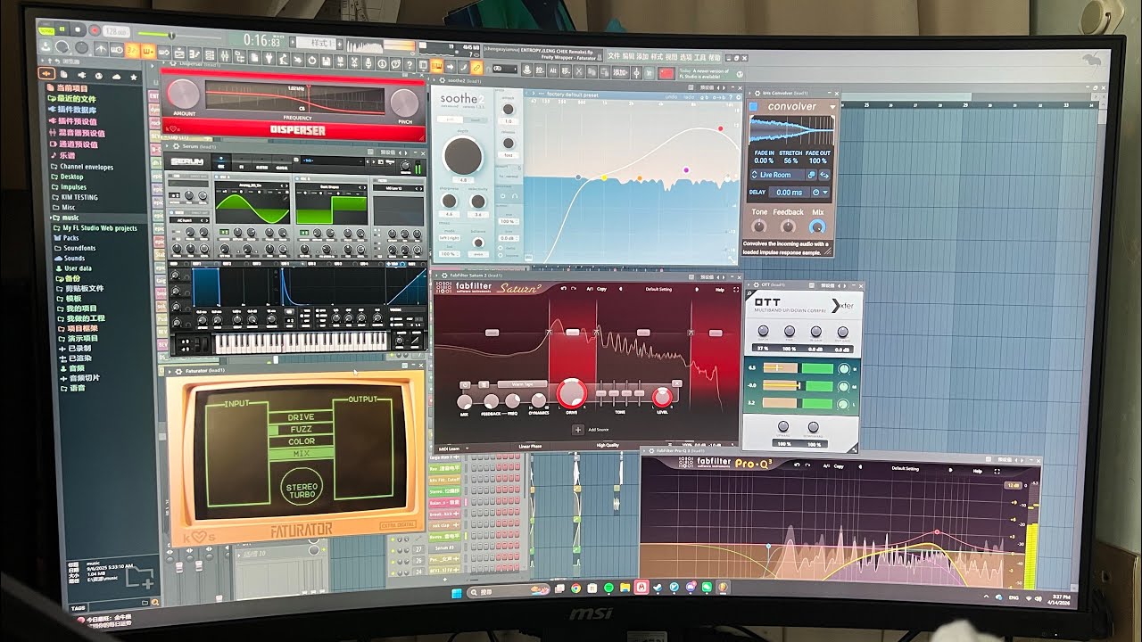Open the factory default preset menu in soothe2
This screenshot has width=1142, height=642.
[x=571, y=94]
